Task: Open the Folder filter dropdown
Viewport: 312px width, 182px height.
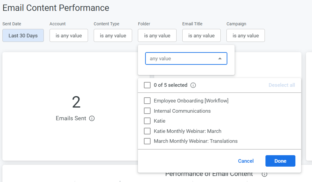Action: tap(157, 36)
